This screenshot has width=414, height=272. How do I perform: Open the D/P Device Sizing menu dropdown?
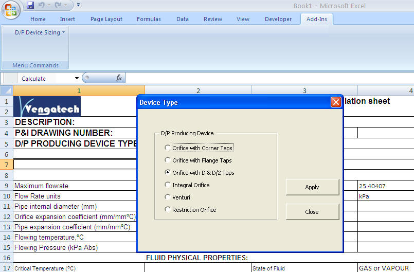(x=40, y=32)
